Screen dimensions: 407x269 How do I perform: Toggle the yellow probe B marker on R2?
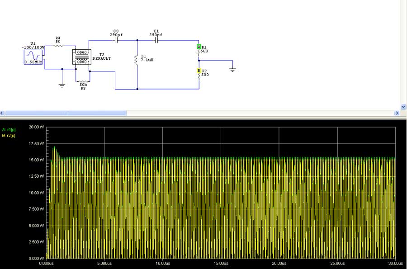(198, 71)
